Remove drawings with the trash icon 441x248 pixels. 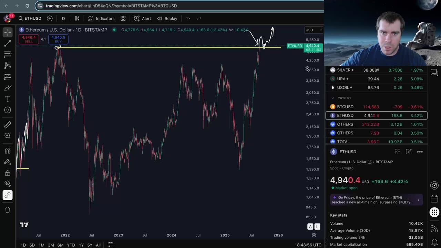(x=8, y=210)
